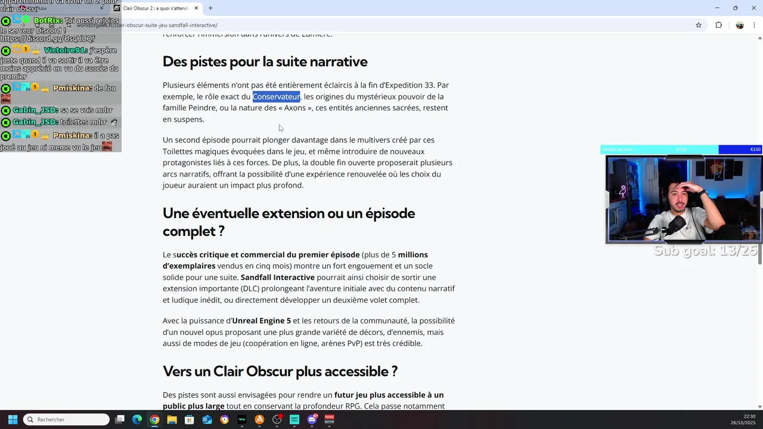
Task: Close the Clair Obscur 2 tab
Action: click(x=196, y=8)
